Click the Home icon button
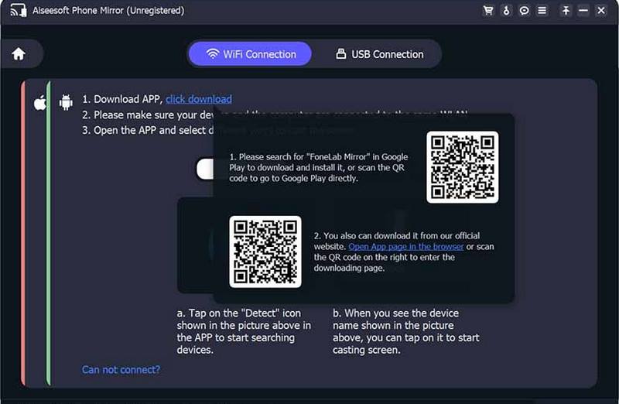This screenshot has width=619, height=404. coord(19,53)
